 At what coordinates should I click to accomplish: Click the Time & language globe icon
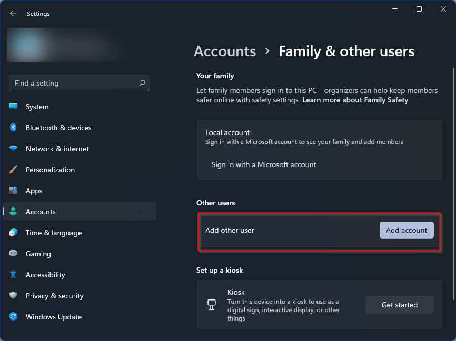(x=13, y=233)
